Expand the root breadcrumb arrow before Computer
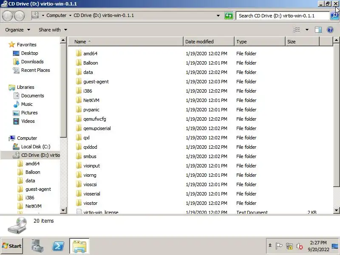This screenshot has width=340, height=255. point(43,16)
